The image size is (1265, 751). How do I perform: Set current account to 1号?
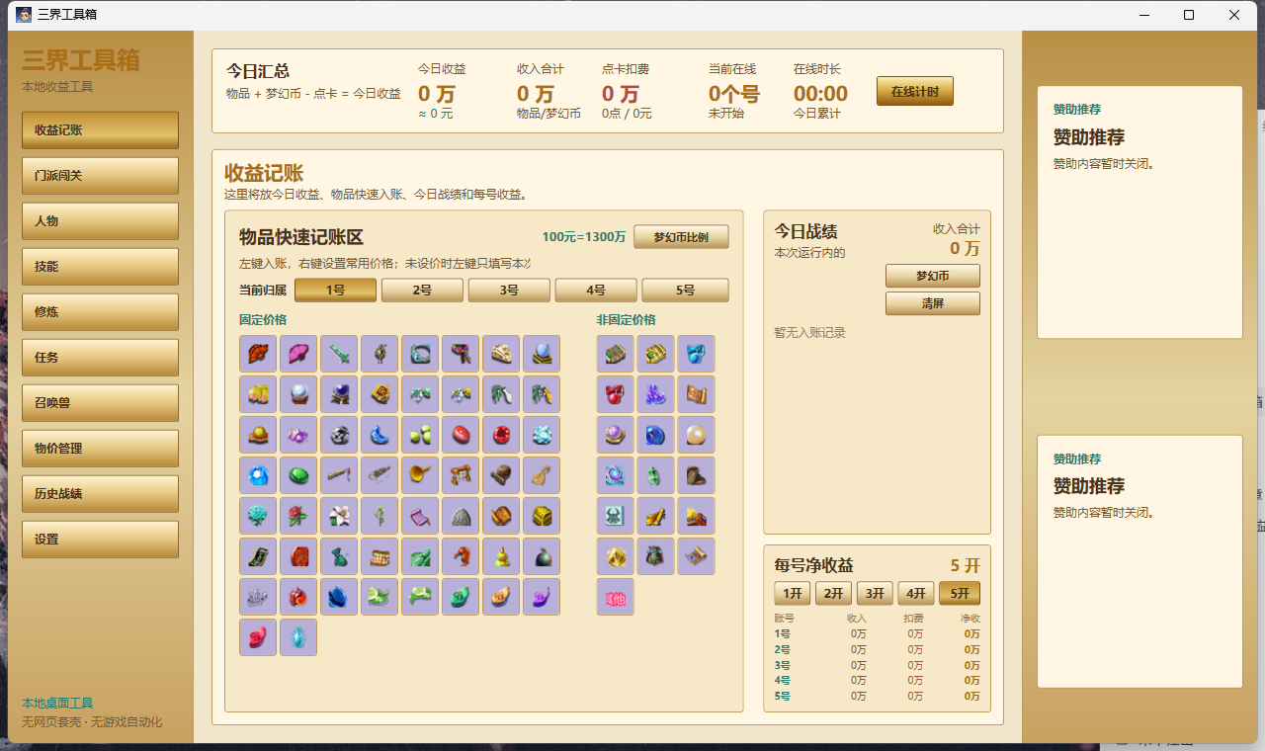click(x=336, y=291)
